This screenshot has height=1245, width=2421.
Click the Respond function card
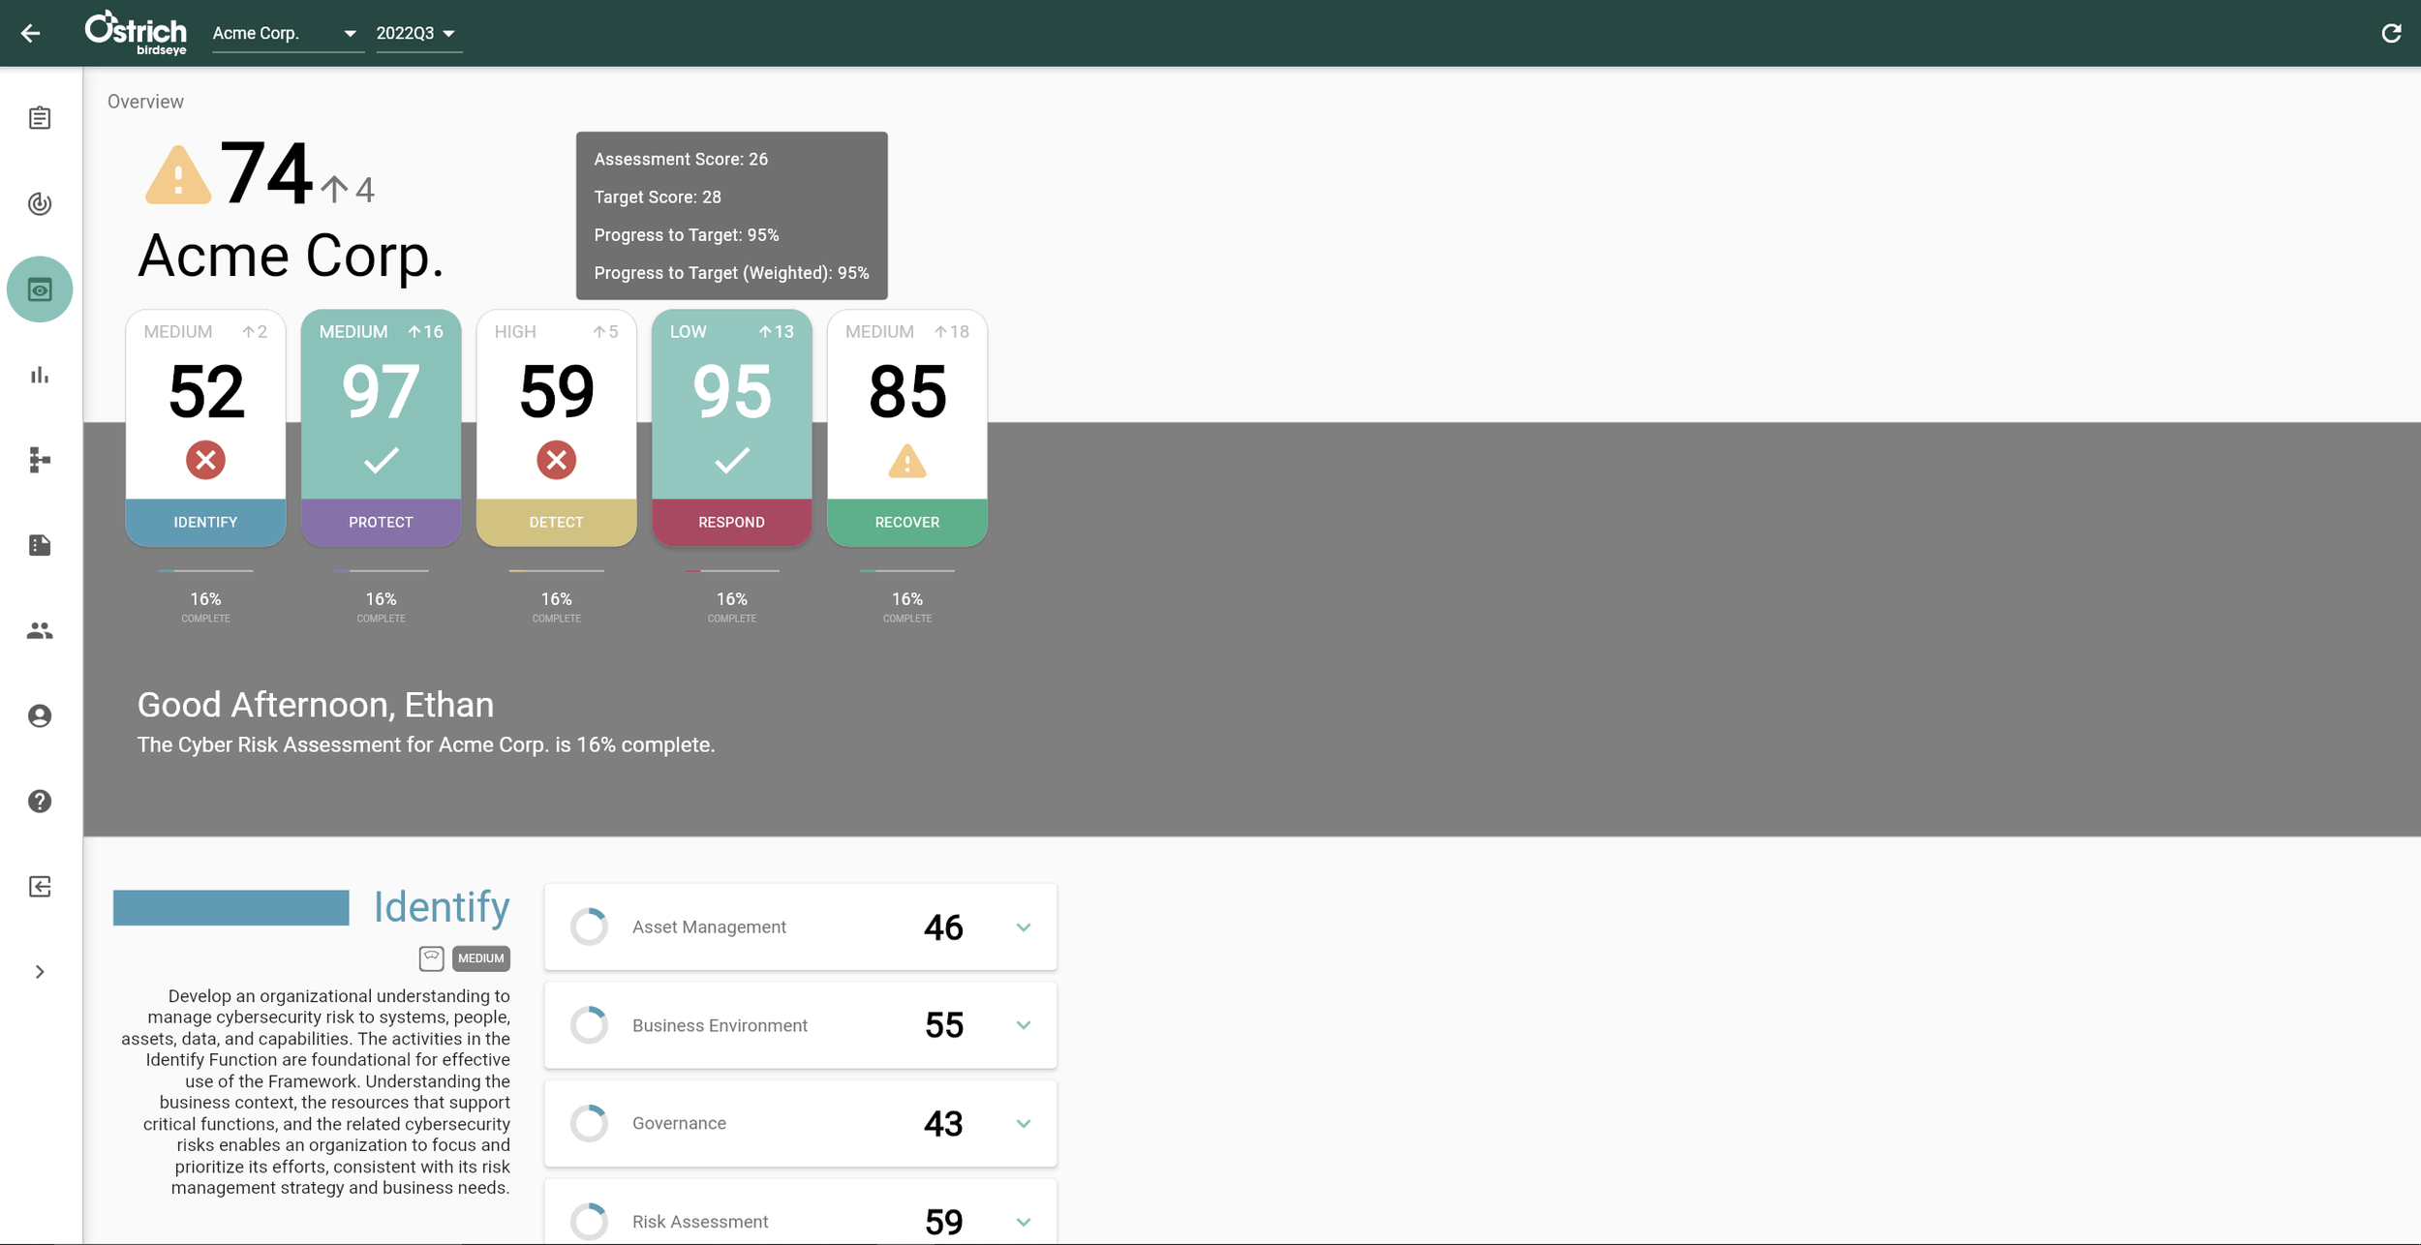pyautogui.click(x=731, y=427)
